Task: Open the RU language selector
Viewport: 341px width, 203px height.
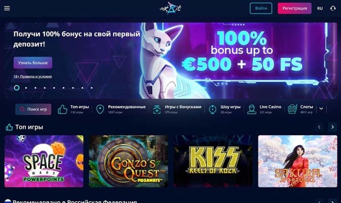Action: (x=320, y=9)
